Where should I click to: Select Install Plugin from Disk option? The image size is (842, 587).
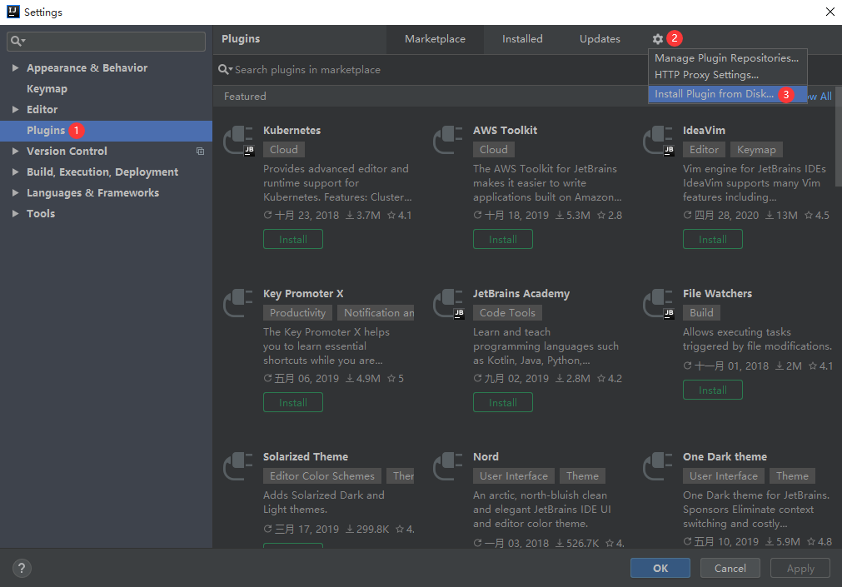(x=727, y=94)
